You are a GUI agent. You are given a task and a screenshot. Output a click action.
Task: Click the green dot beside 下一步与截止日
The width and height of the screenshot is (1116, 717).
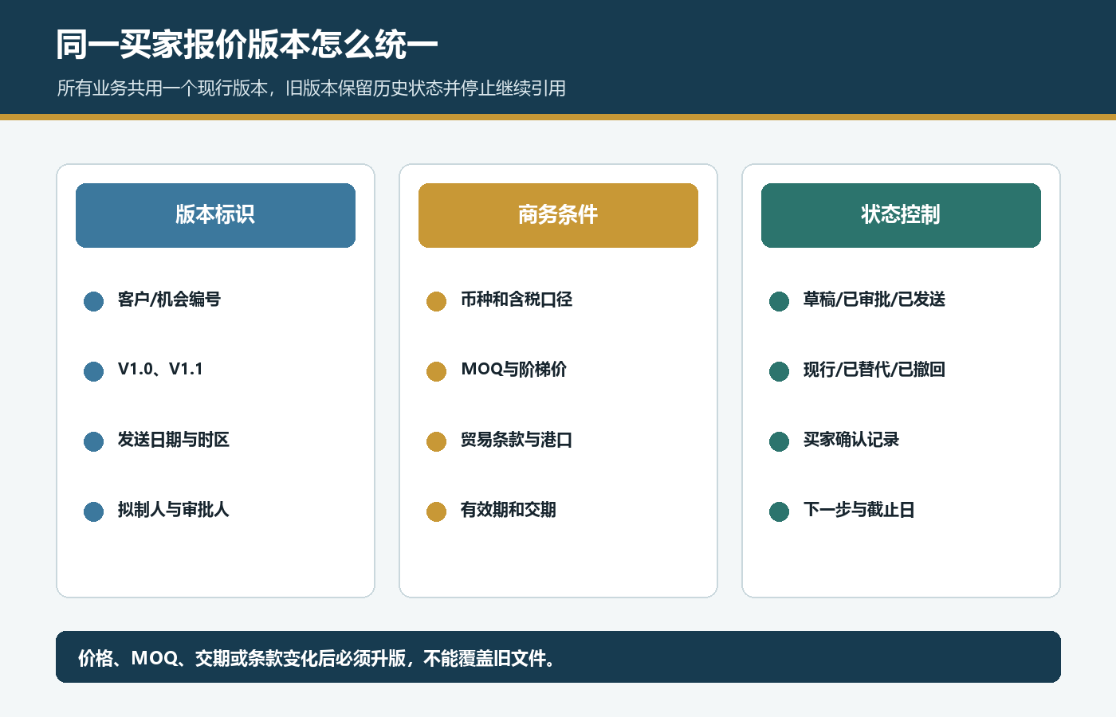tap(779, 511)
